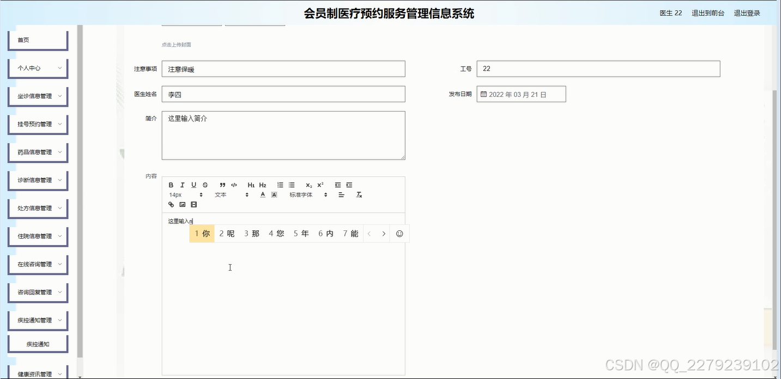
Task: Toggle superscript formatting
Action: point(320,185)
